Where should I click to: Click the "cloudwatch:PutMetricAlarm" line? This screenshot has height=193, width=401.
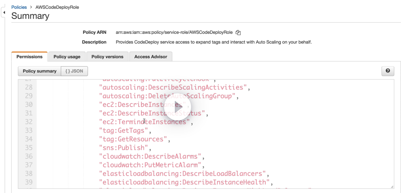click(150, 165)
